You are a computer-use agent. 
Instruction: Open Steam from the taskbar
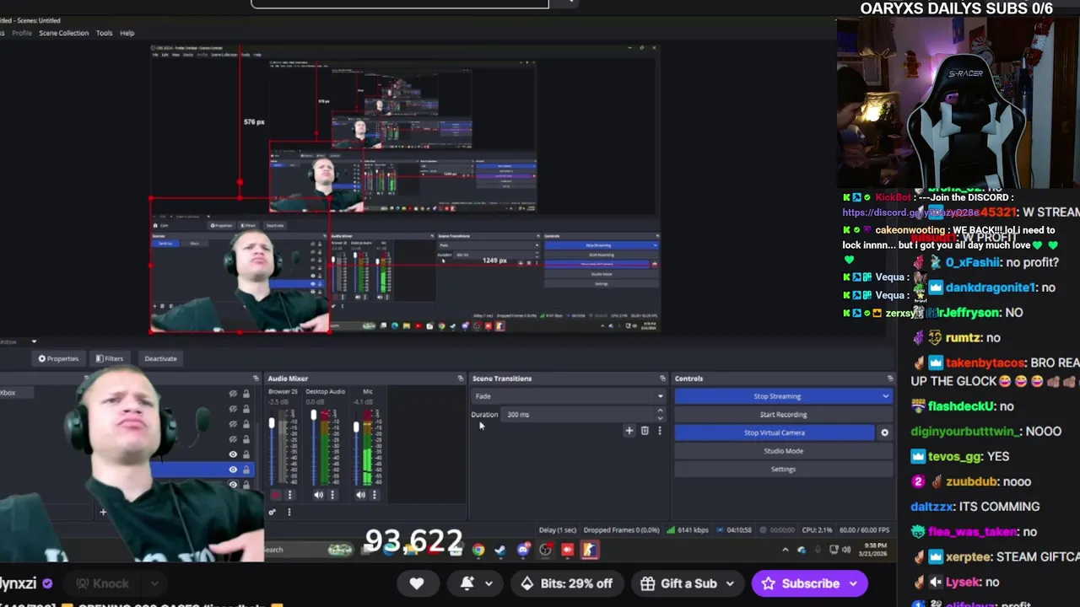click(x=500, y=551)
